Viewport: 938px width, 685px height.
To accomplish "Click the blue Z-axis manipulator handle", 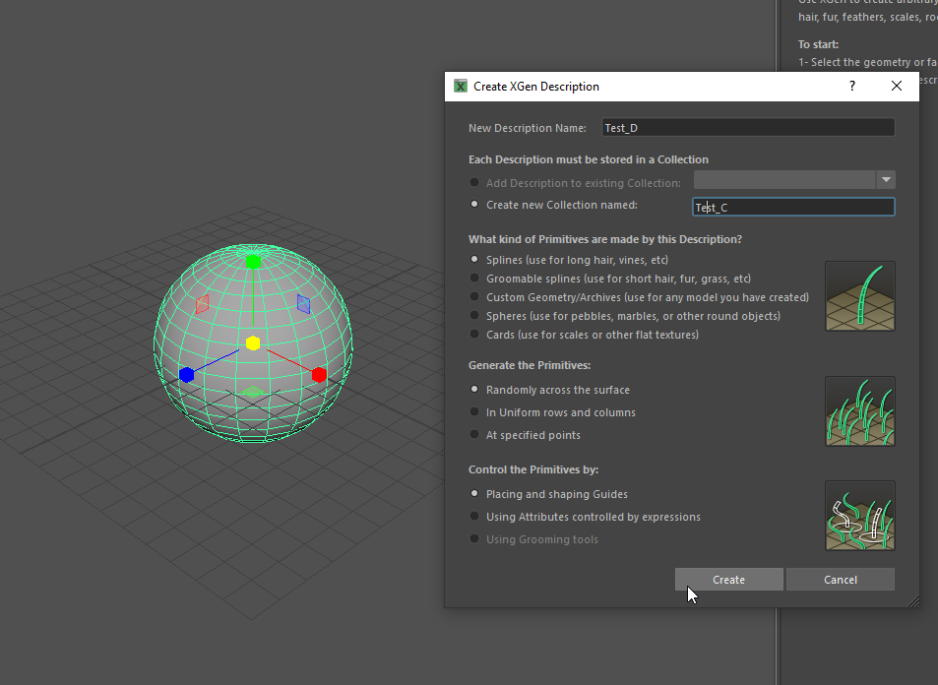I will [187, 374].
